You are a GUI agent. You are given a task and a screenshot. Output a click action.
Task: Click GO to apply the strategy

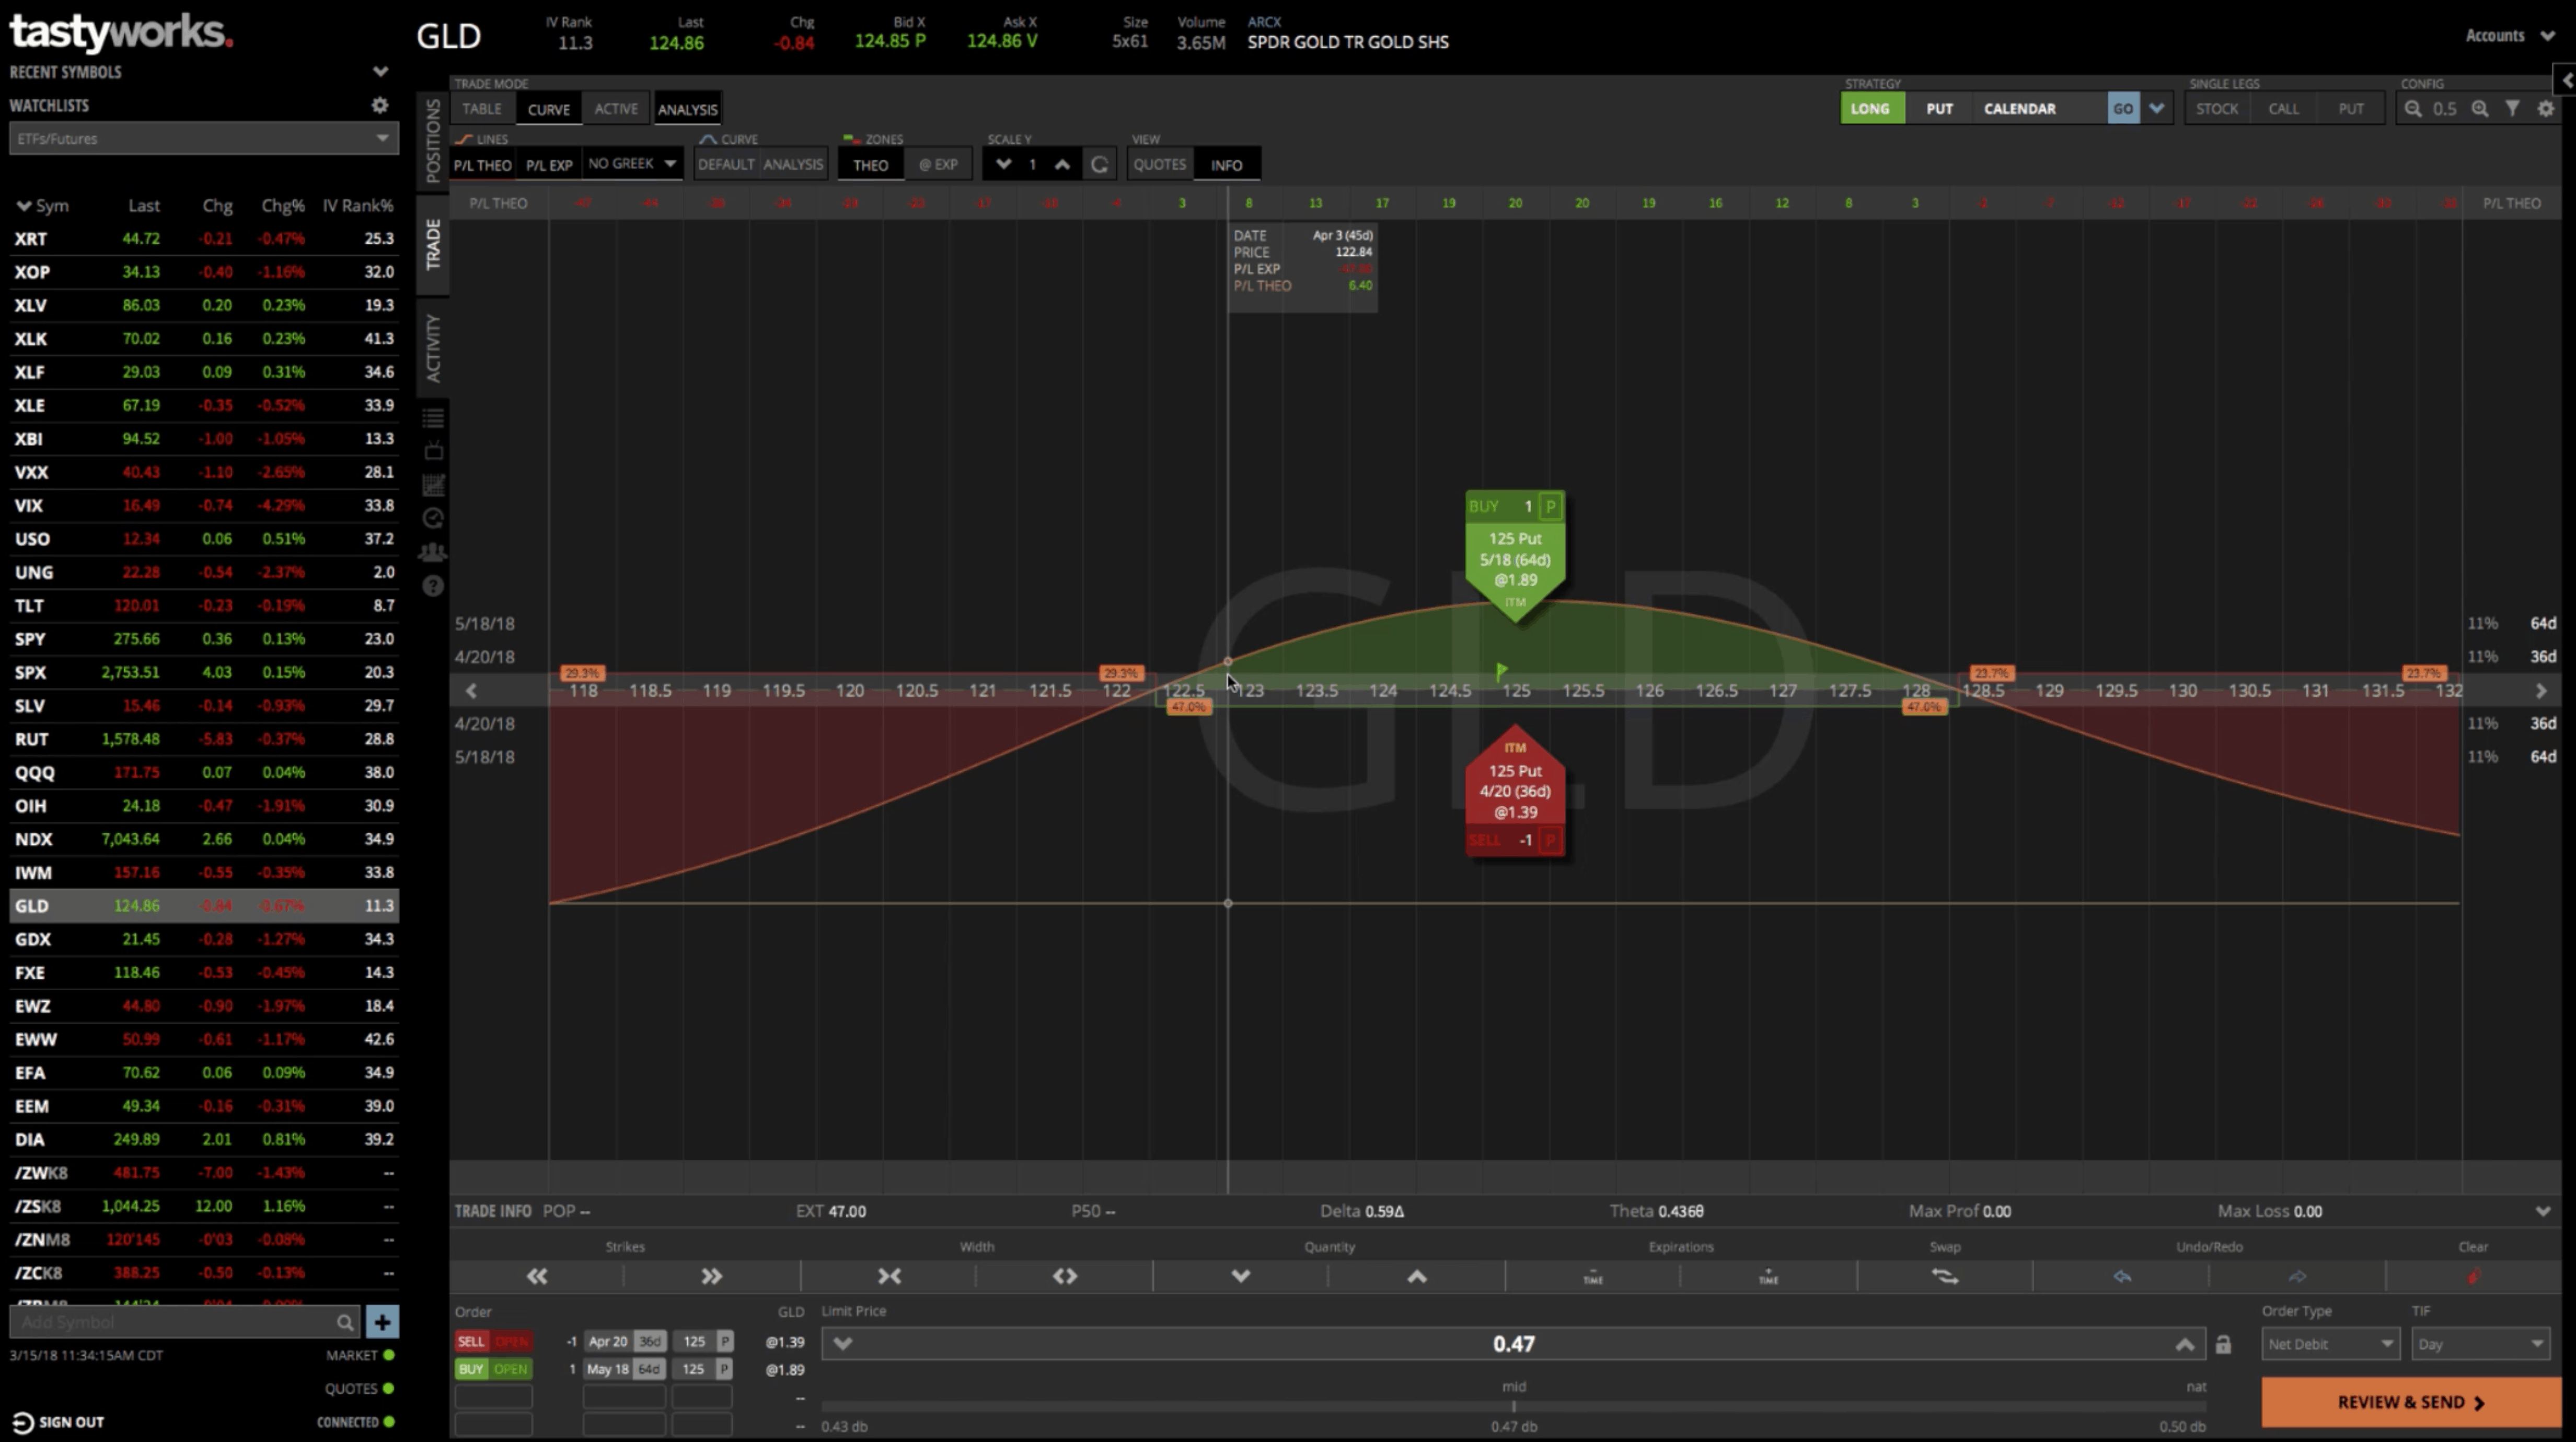(2123, 109)
